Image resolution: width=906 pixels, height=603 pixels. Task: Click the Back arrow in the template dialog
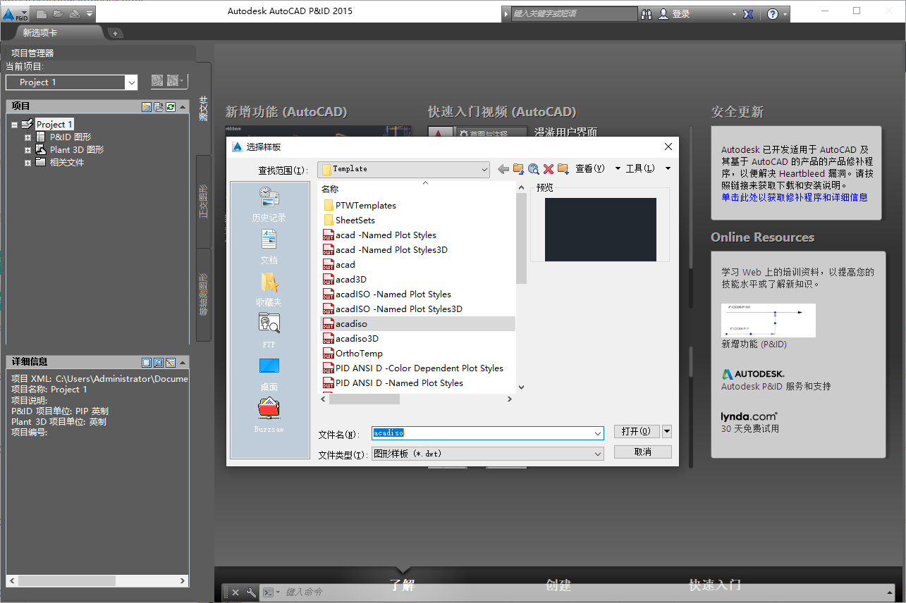pos(503,168)
